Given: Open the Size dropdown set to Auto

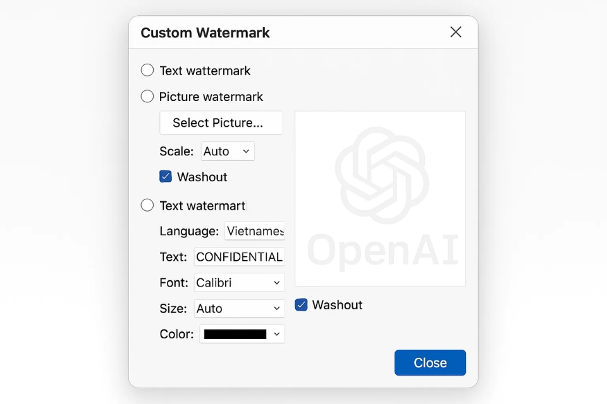Looking at the screenshot, I should (238, 308).
